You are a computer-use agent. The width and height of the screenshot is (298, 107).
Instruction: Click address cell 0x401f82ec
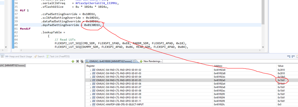pos(220,91)
